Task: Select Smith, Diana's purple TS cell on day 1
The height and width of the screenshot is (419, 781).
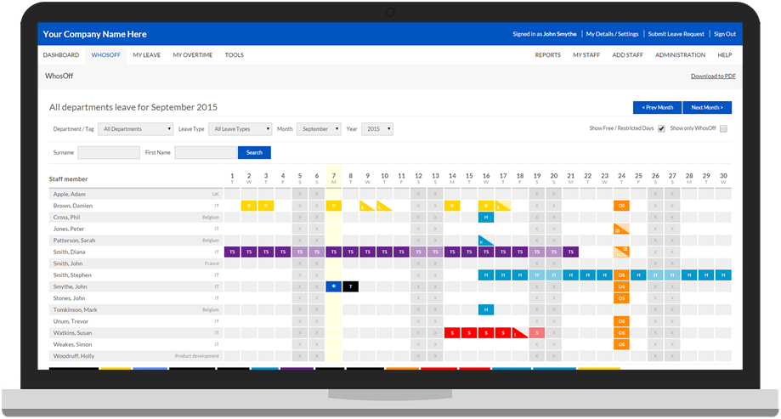Action: (232, 252)
